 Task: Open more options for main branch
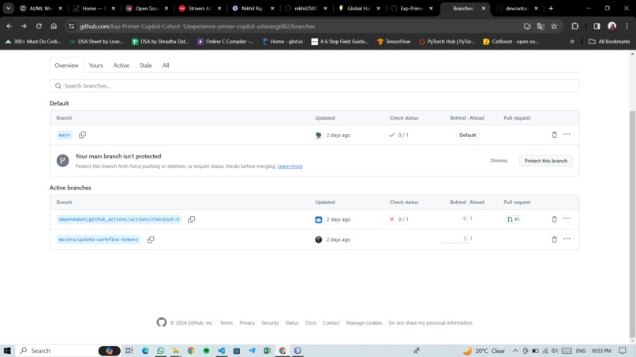coord(567,134)
